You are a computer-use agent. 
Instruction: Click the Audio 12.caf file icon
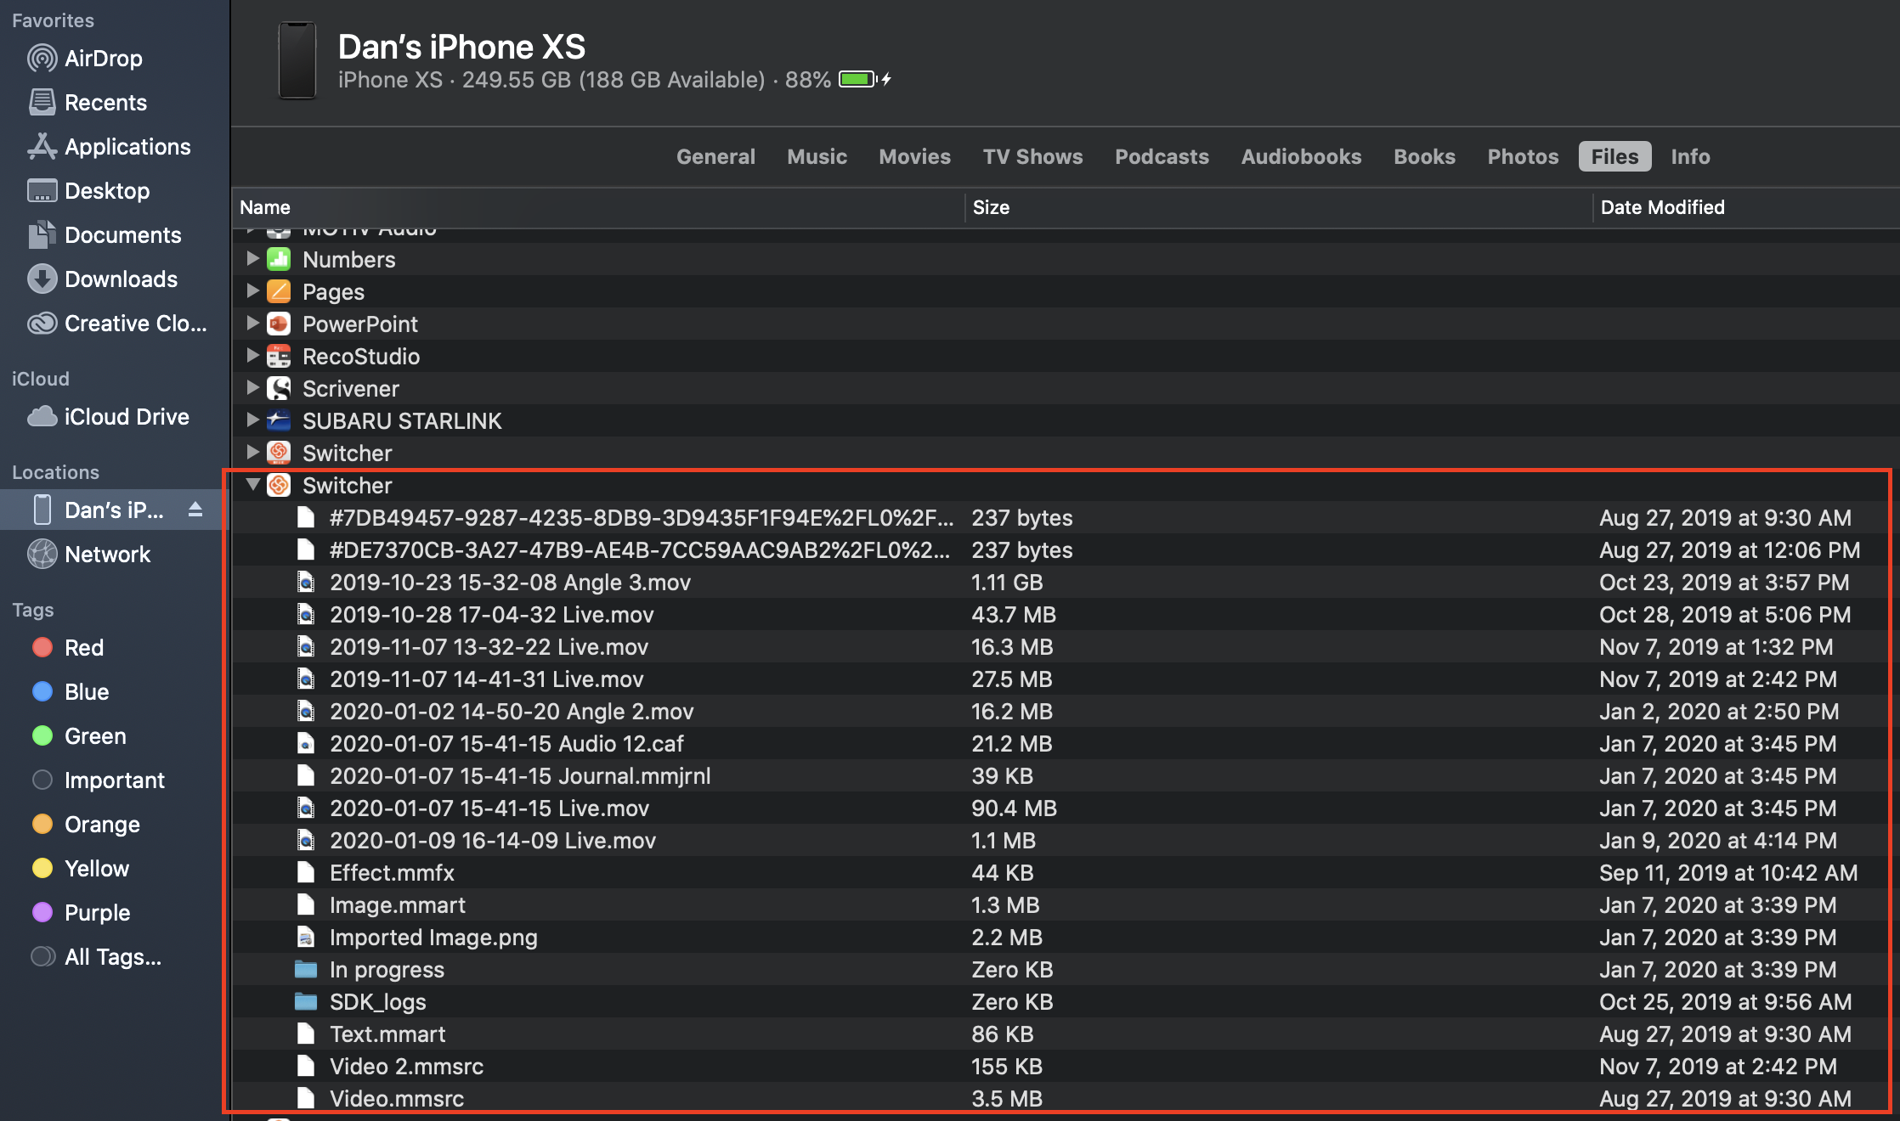(x=306, y=743)
